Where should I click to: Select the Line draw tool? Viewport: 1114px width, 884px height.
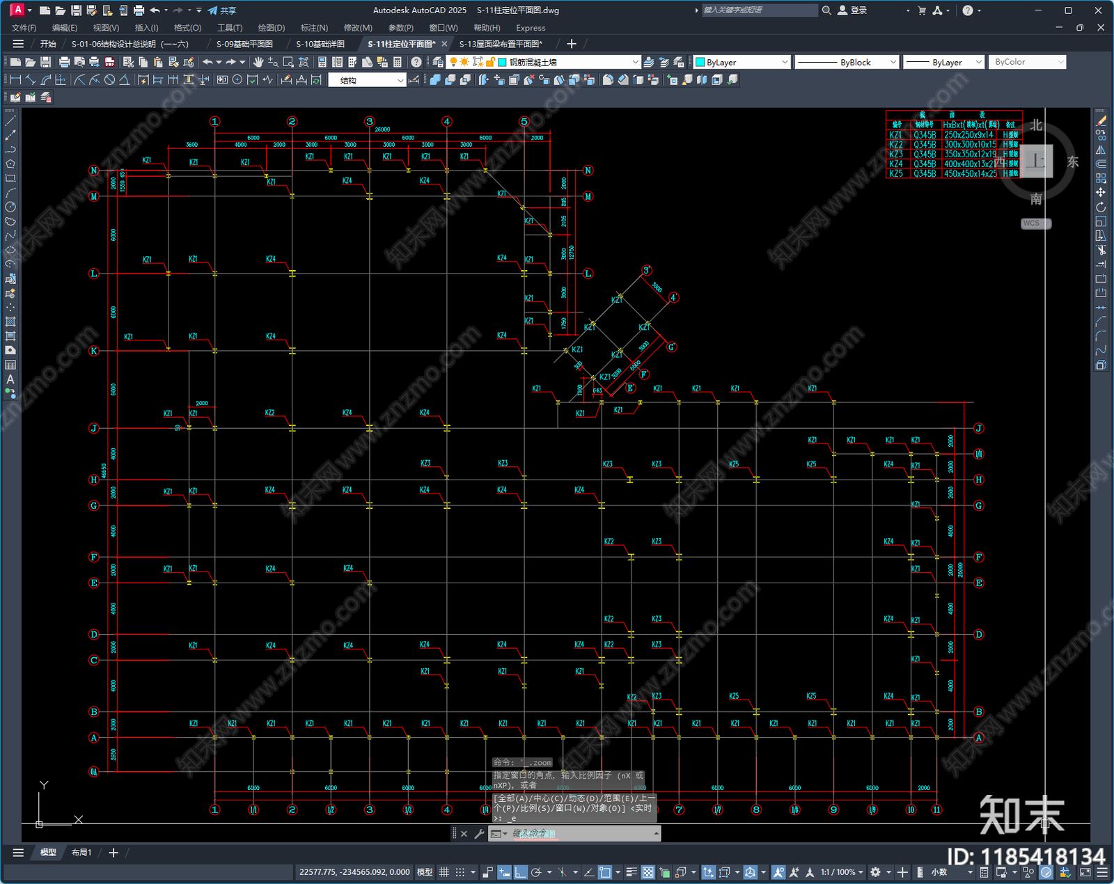[x=10, y=121]
